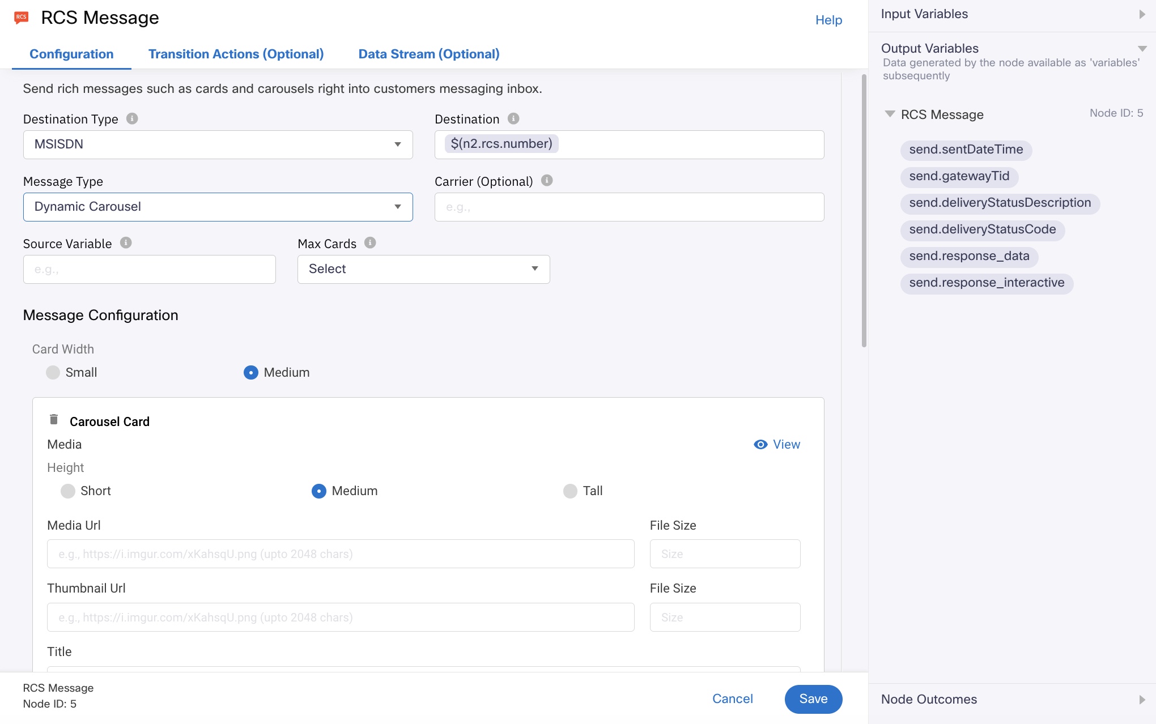Image resolution: width=1156 pixels, height=724 pixels.
Task: Click the Media Url input field
Action: [x=341, y=553]
